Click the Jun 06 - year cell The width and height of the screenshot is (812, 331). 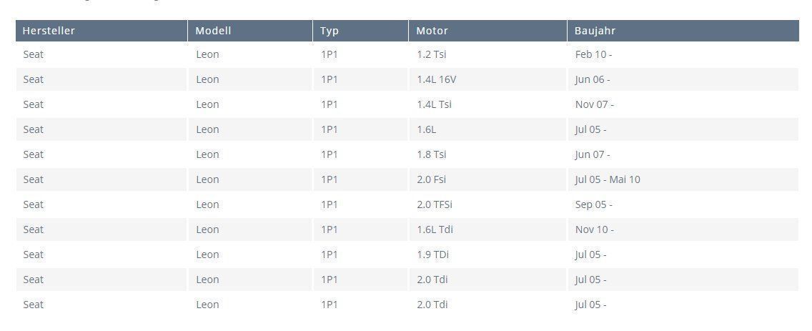(593, 79)
